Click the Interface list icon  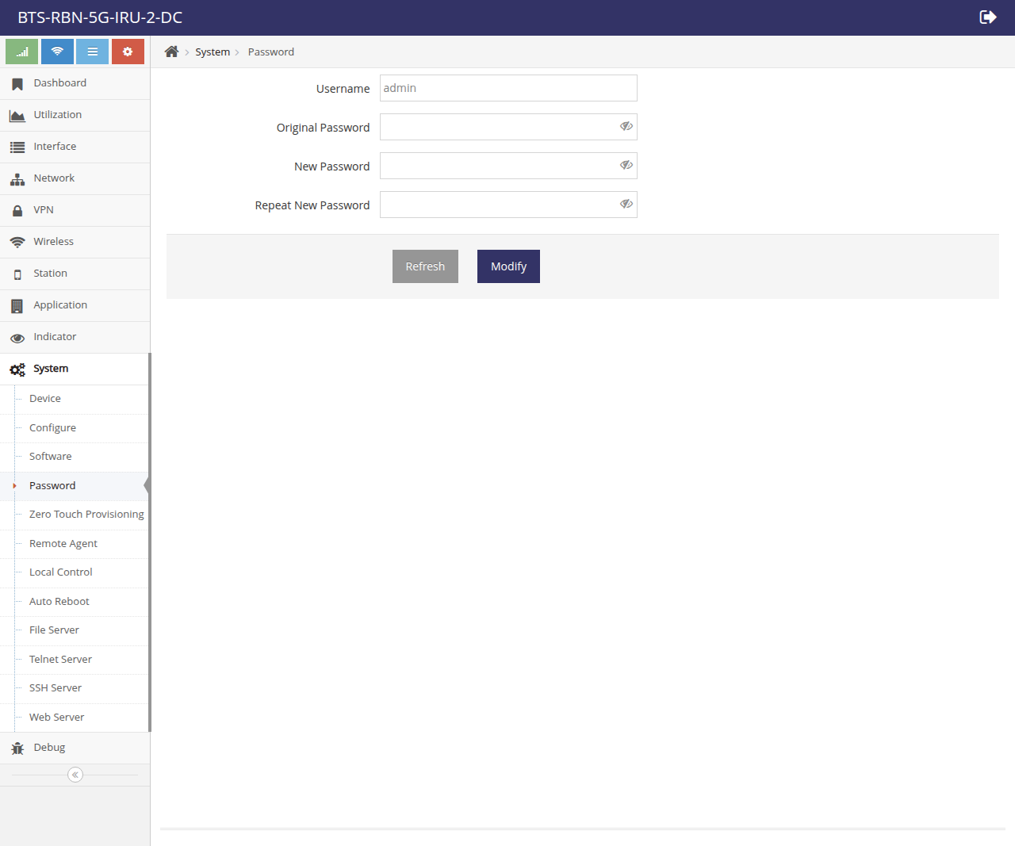[x=17, y=147]
